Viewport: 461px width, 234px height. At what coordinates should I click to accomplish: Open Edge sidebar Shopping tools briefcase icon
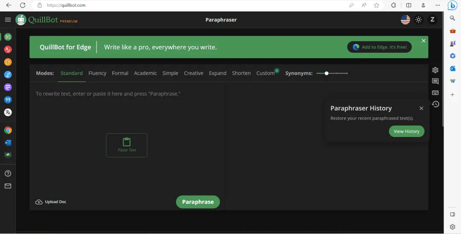pyautogui.click(x=452, y=31)
